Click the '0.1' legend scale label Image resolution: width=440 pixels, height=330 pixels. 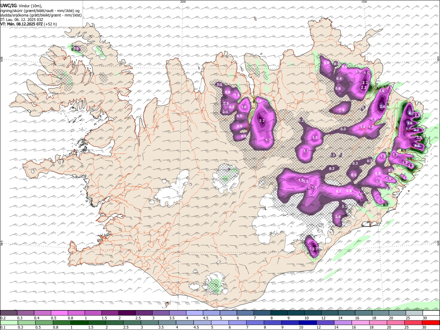tap(3, 327)
